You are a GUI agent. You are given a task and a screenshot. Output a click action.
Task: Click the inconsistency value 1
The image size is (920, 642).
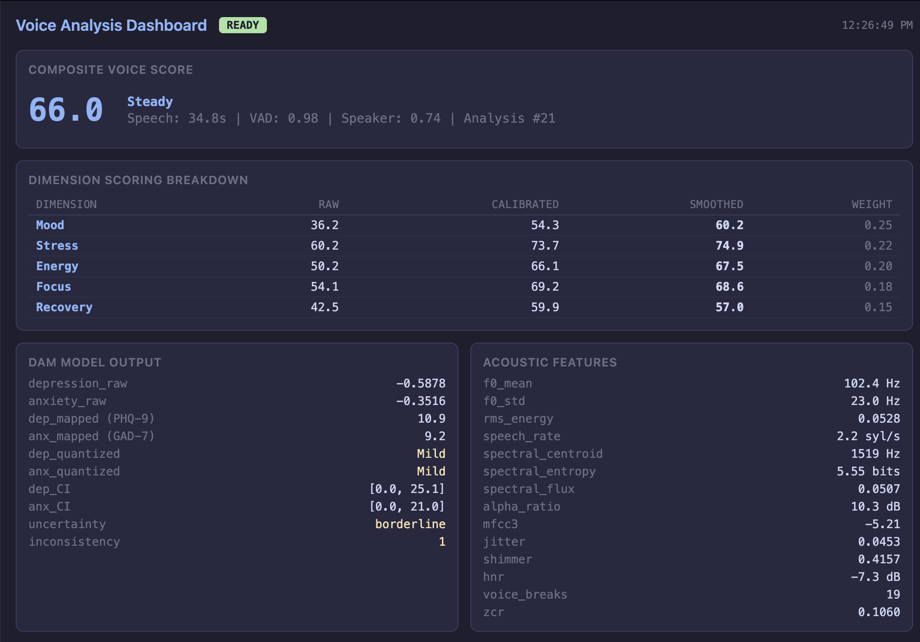pos(442,542)
